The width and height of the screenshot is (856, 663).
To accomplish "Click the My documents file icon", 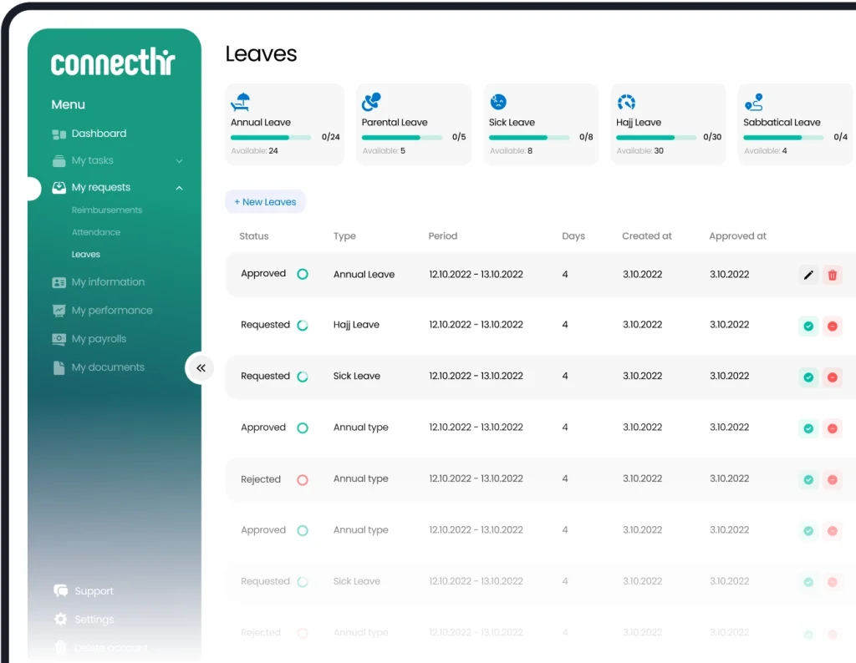I will click(59, 367).
